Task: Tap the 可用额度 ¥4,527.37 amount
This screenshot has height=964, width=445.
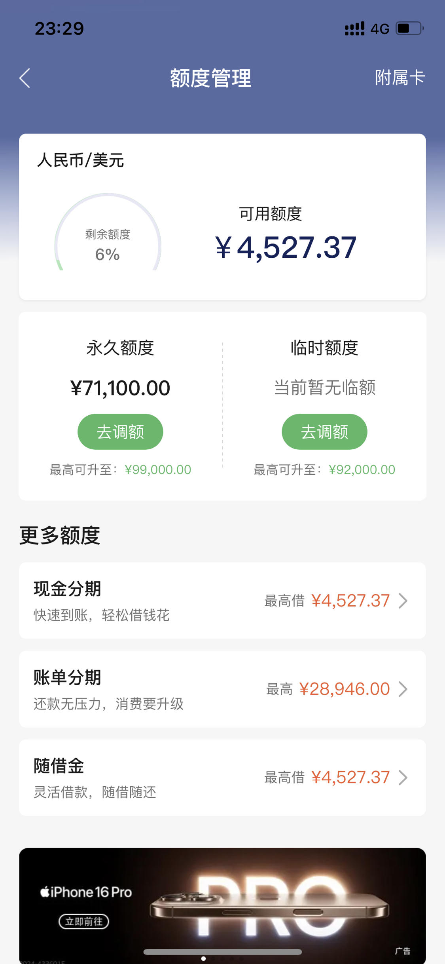Action: [x=286, y=247]
